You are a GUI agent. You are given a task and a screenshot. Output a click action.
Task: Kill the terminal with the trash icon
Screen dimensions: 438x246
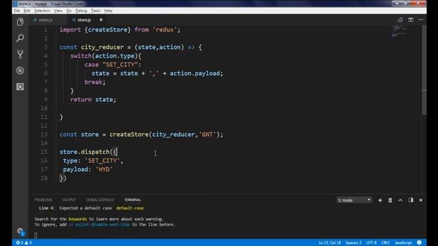tap(390, 200)
